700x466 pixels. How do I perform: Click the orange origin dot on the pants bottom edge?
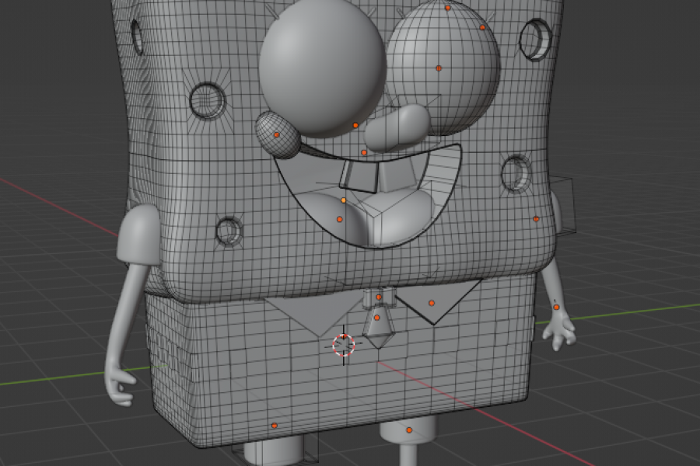coord(274,426)
